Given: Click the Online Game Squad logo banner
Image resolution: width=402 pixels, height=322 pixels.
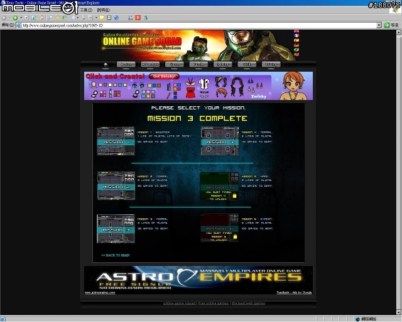Looking at the screenshot, I should click(143, 42).
